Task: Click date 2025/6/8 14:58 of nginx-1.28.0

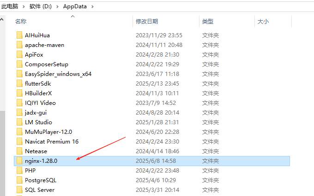Action: point(156,161)
